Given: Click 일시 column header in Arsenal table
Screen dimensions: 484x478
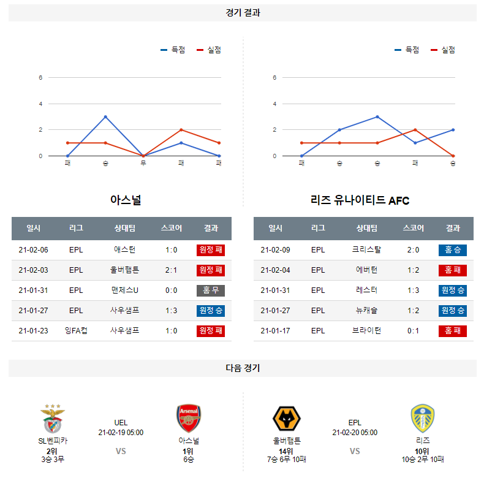Looking at the screenshot, I should point(33,228).
